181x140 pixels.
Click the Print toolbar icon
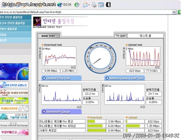pos(94,5)
